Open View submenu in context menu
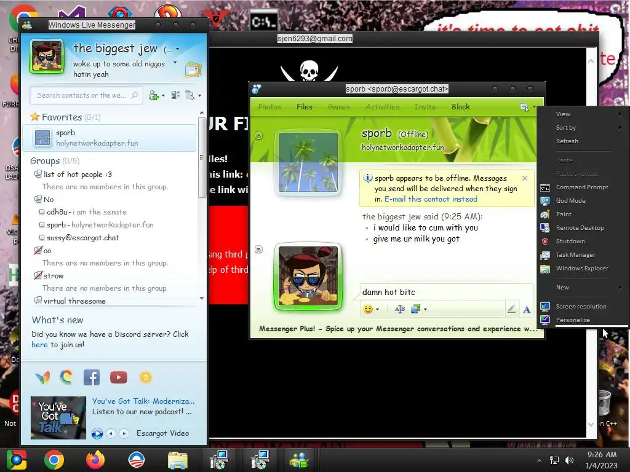This screenshot has height=472, width=630. point(581,114)
